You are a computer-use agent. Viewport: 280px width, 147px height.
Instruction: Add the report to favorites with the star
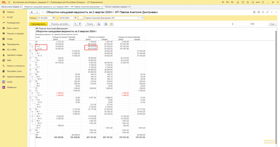pyautogui.click(x=43, y=12)
